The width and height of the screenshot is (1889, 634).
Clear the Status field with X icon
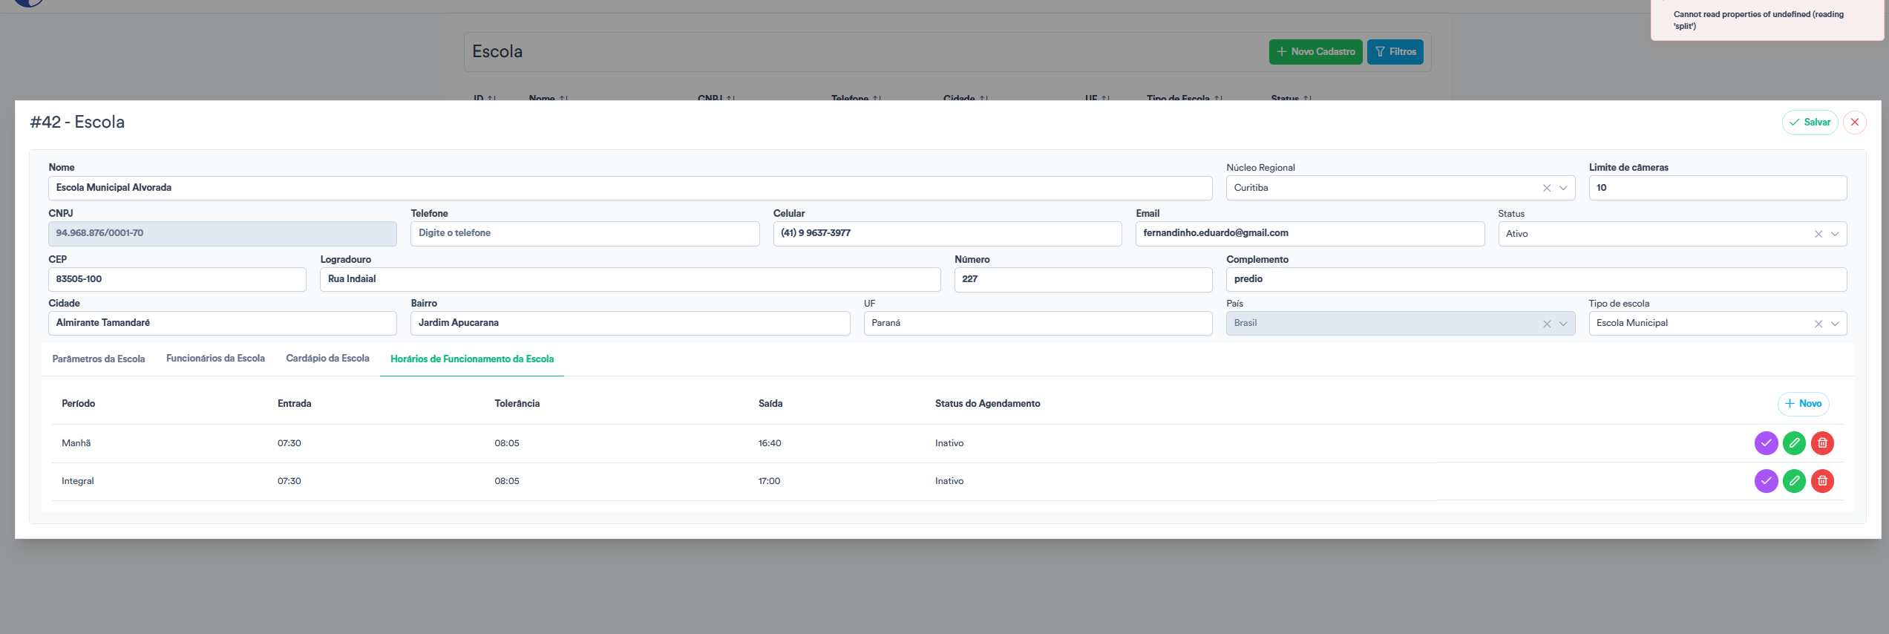1818,234
